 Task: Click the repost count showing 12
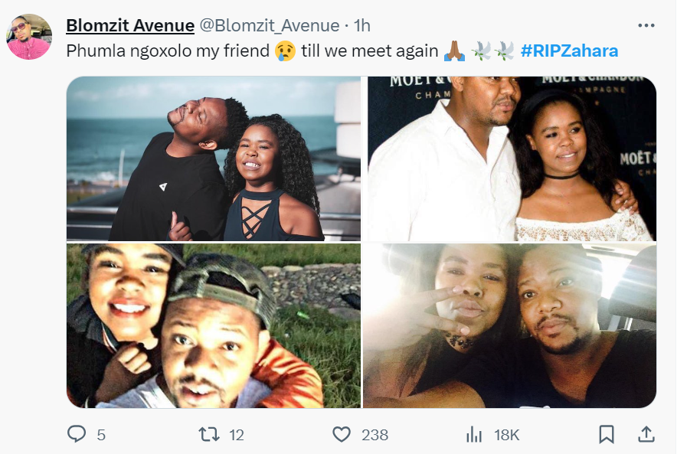237,435
